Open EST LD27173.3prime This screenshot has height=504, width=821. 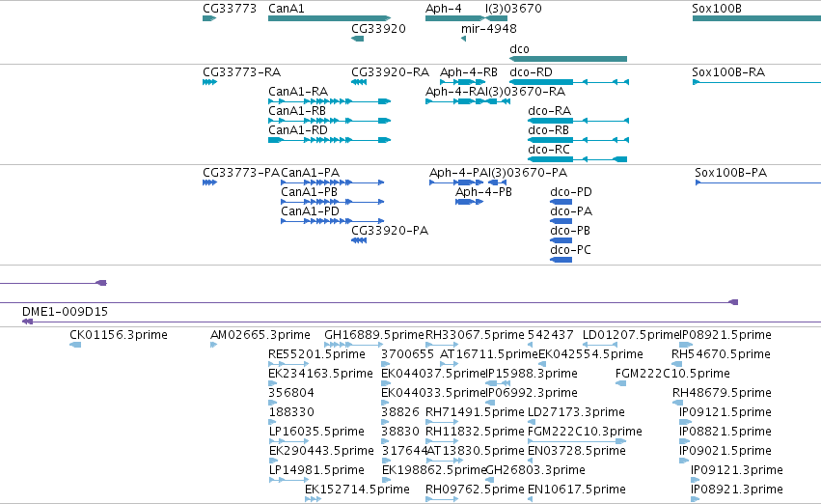[x=576, y=412]
